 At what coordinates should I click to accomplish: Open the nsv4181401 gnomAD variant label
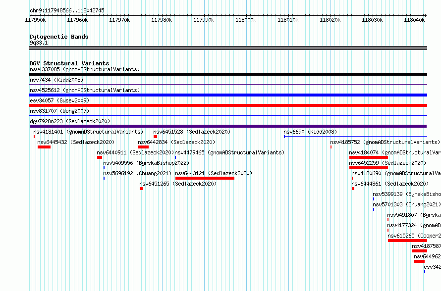coord(88,132)
